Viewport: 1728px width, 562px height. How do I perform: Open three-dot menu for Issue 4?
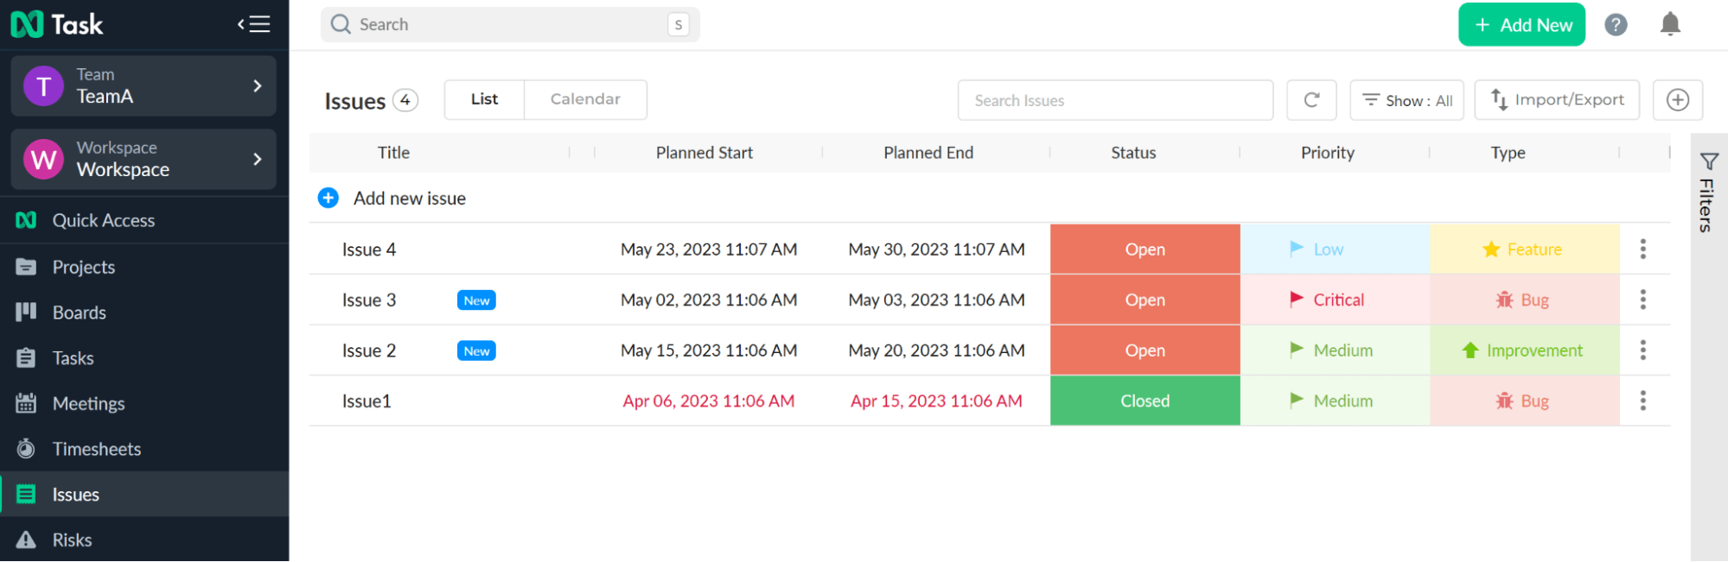pos(1642,249)
